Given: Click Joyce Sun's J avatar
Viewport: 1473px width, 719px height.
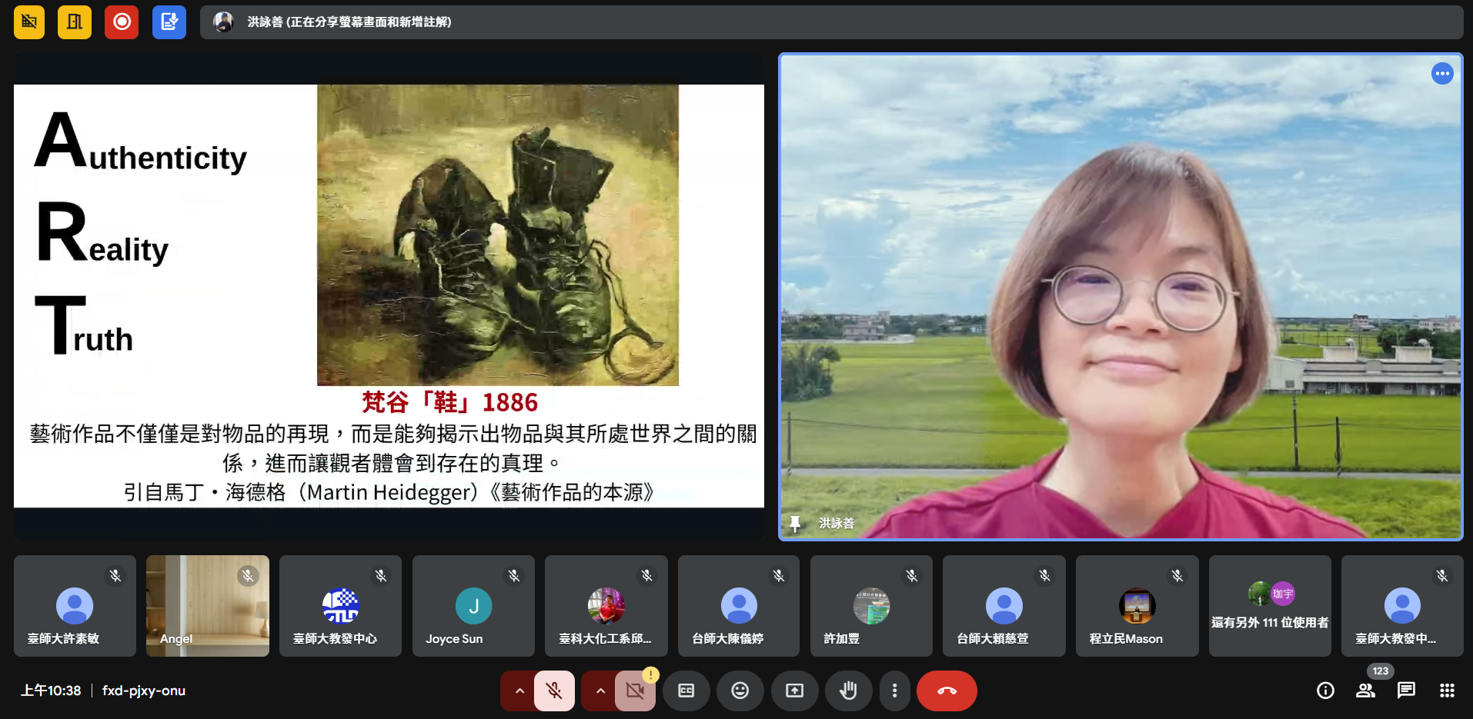Looking at the screenshot, I should tap(473, 606).
